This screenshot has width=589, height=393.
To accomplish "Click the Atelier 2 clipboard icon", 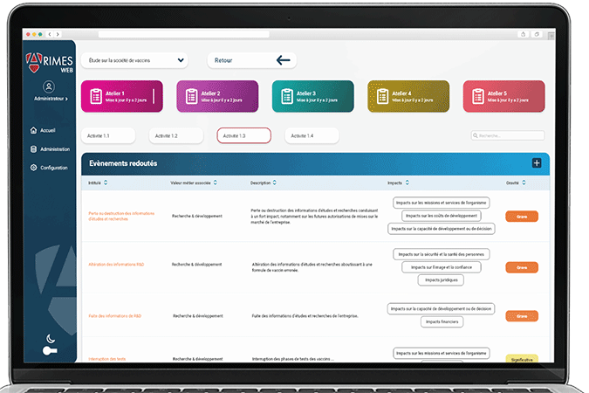I will point(191,96).
